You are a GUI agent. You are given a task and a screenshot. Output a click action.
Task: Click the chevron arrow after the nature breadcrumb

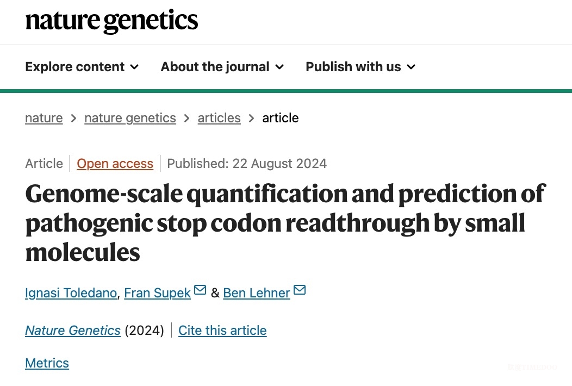tap(73, 118)
